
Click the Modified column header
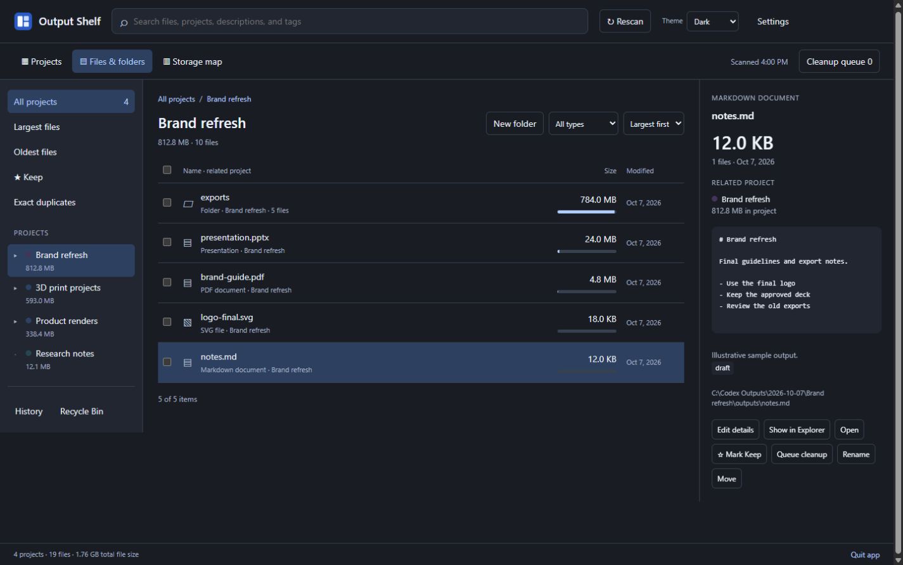click(640, 171)
